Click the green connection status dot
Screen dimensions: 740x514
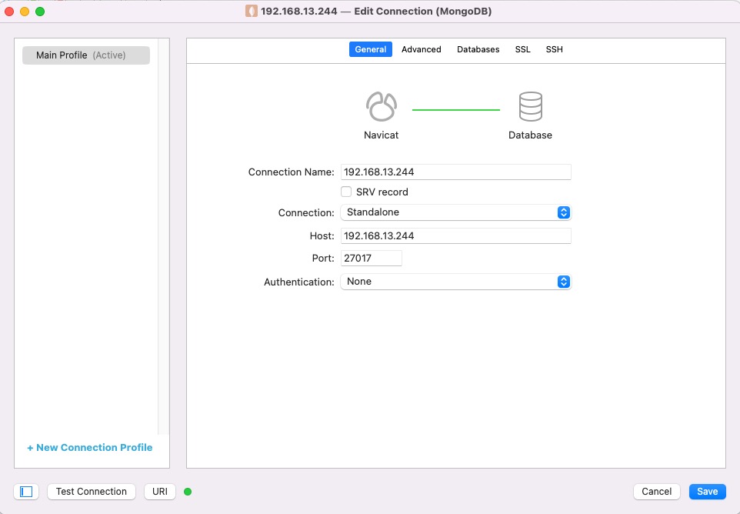tap(188, 492)
